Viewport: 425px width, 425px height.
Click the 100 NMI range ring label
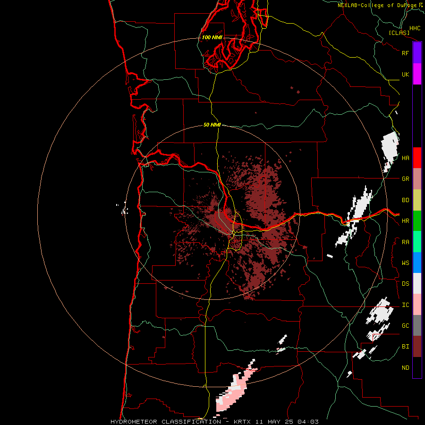pyautogui.click(x=212, y=37)
